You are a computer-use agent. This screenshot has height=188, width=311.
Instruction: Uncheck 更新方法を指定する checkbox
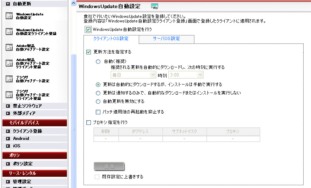(x=88, y=52)
